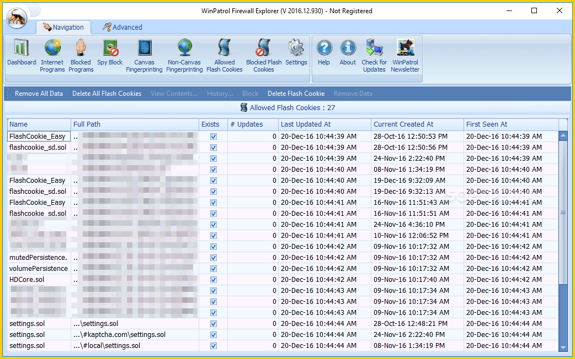
Task: Switch to the Advanced tab
Action: [123, 27]
